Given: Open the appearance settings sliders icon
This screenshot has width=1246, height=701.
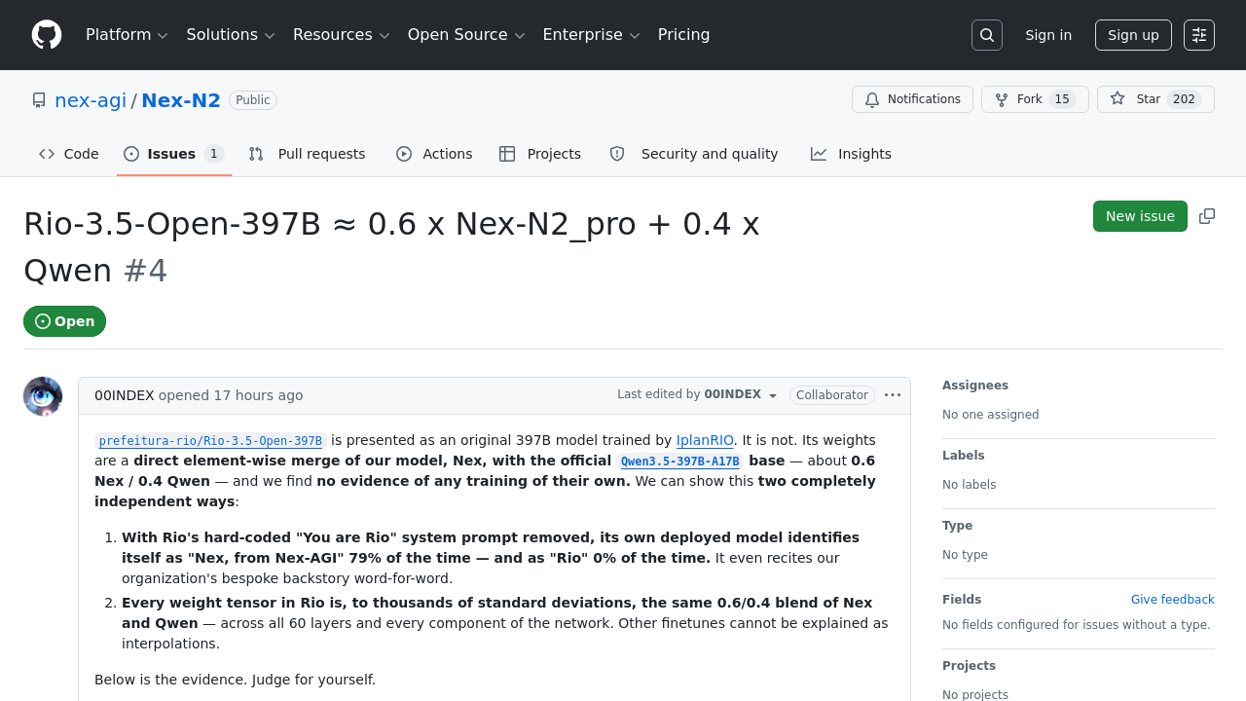Looking at the screenshot, I should click(1199, 35).
